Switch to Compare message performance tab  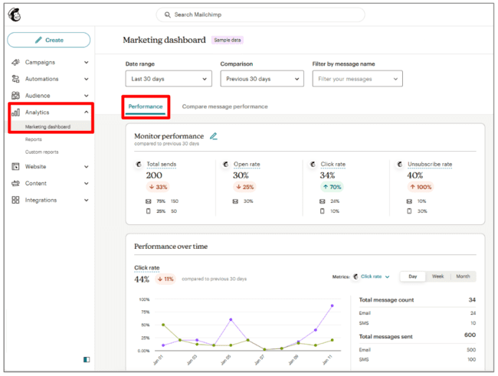click(x=224, y=106)
